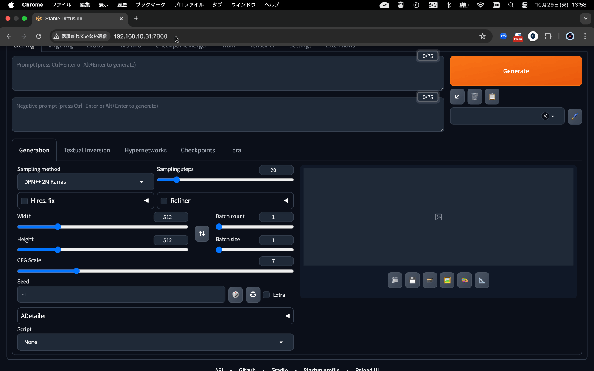Click the browser address bar URL
This screenshot has width=594, height=371.
pyautogui.click(x=140, y=36)
